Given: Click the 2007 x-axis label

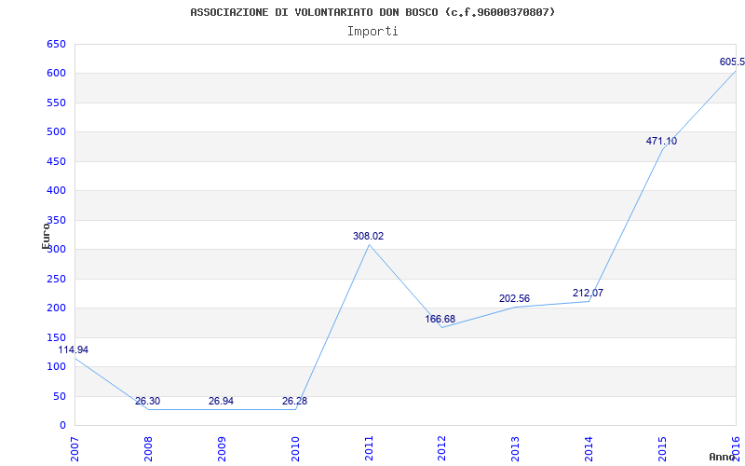Looking at the screenshot, I should click(x=74, y=449).
